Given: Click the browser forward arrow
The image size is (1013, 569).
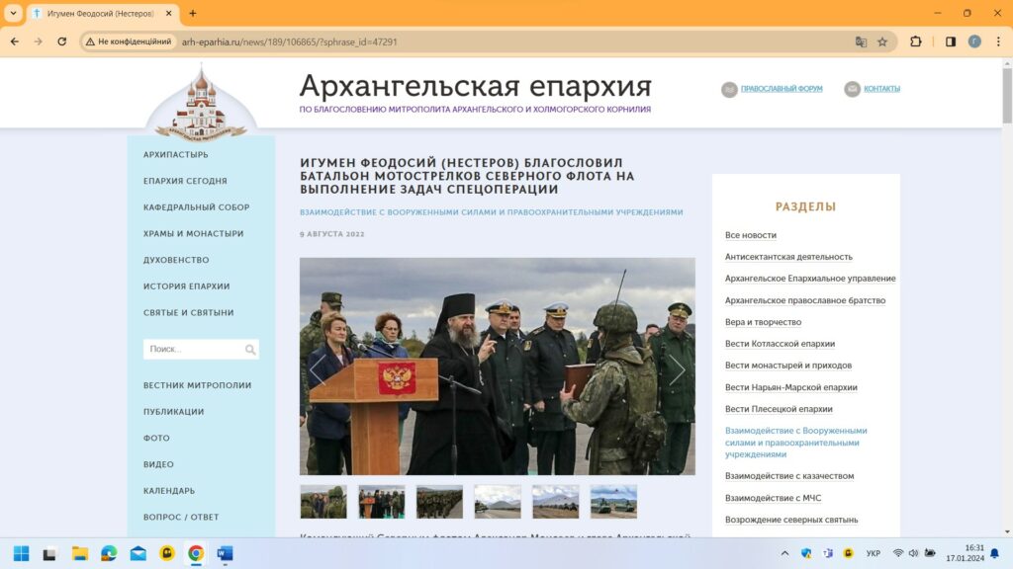Looking at the screenshot, I should point(39,41).
